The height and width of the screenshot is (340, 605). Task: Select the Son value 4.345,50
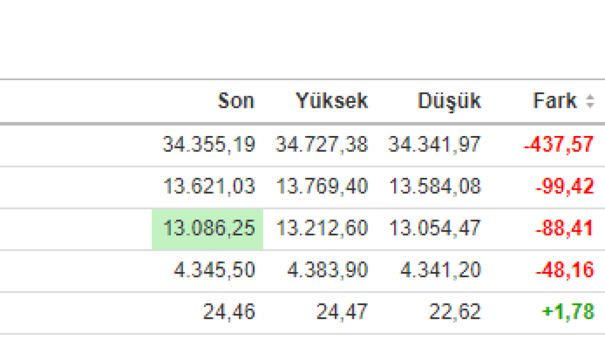(x=214, y=270)
